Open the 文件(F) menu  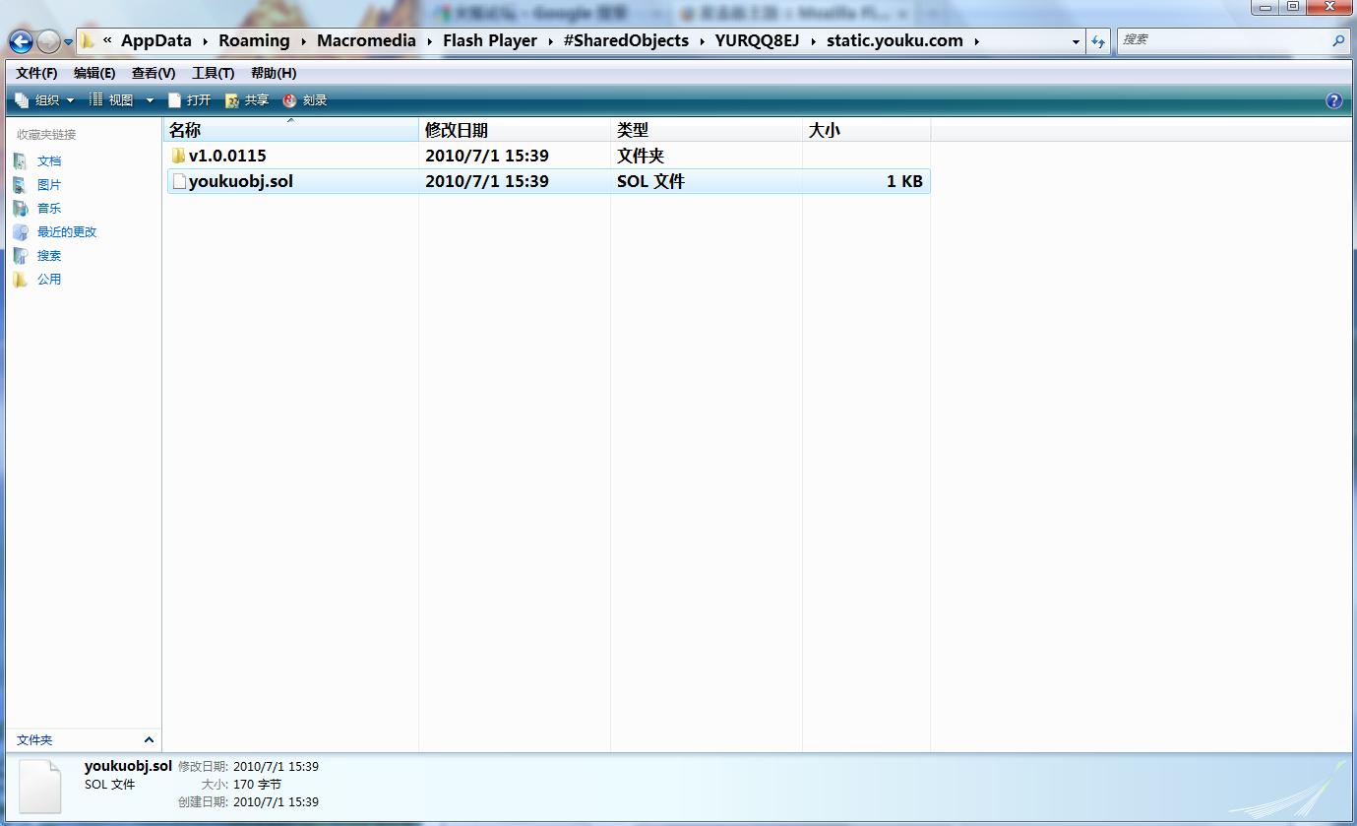coord(36,73)
